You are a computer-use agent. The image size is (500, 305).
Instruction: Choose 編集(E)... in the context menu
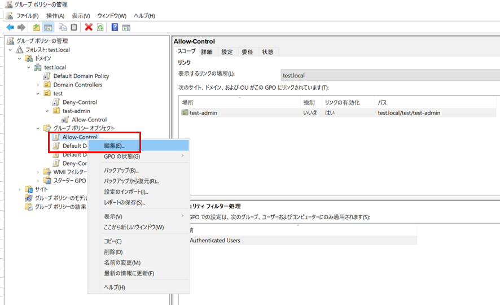[x=138, y=146]
